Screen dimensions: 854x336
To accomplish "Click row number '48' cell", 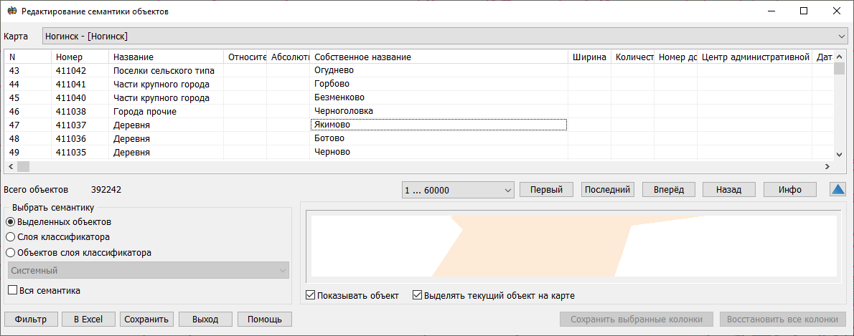I will (28, 139).
